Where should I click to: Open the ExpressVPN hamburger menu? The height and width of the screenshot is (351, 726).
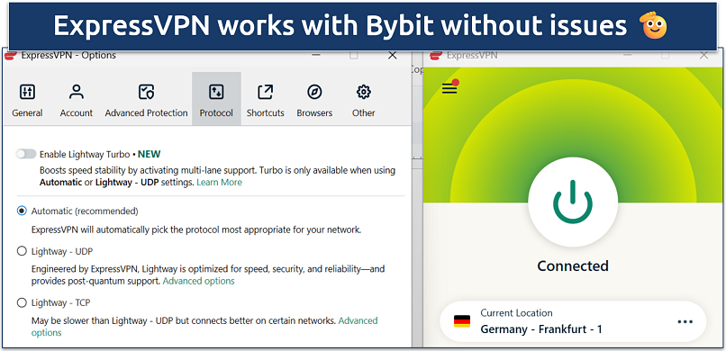click(x=449, y=88)
